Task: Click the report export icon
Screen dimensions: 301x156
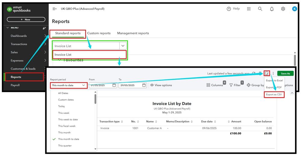Action: point(267,73)
